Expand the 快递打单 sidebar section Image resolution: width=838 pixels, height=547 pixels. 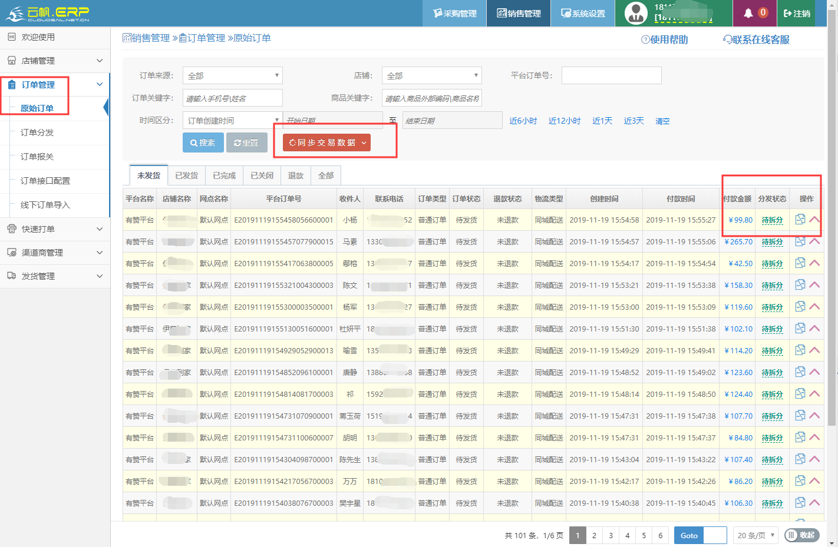55,229
